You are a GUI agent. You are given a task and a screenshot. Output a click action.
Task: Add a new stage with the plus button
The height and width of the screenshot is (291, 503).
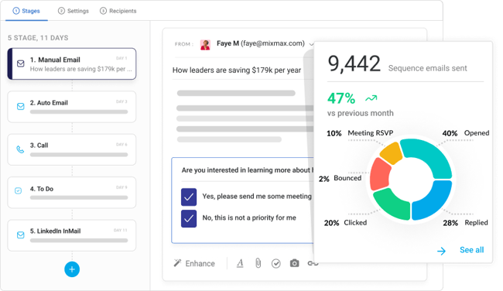pyautogui.click(x=72, y=269)
